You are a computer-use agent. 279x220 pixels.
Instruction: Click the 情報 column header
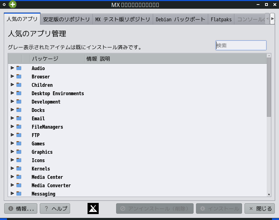[x=91, y=59]
